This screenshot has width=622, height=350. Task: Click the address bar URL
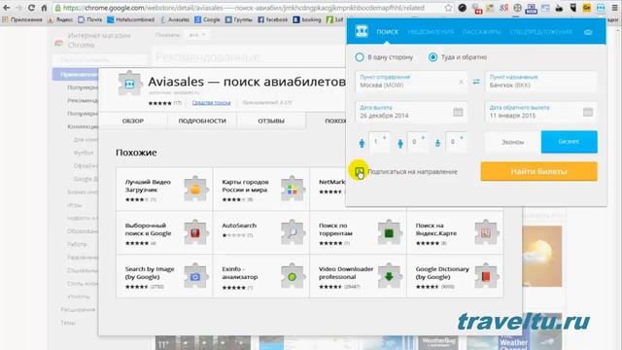pos(244,8)
